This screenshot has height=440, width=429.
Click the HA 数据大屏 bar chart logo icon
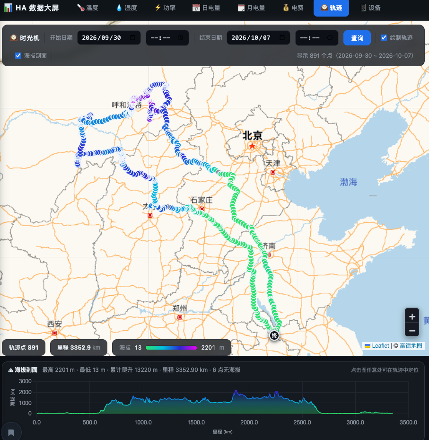point(8,8)
